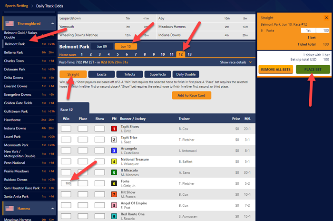This screenshot has height=221, width=333.
Task: Switch to race 11 tab
Action: coord(172,54)
